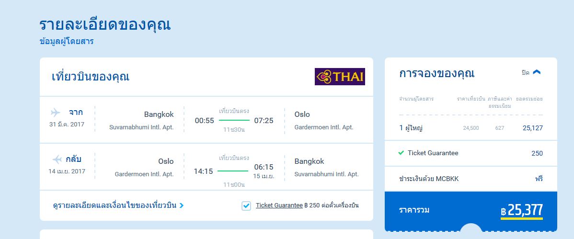The image size is (574, 239).
Task: Select the ราคารวม ฿ 25,377 total
Action: pos(471,211)
